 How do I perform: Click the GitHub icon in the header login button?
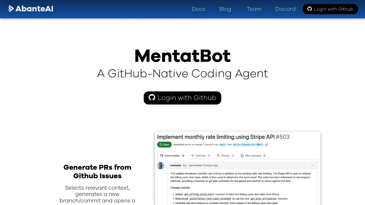point(310,9)
